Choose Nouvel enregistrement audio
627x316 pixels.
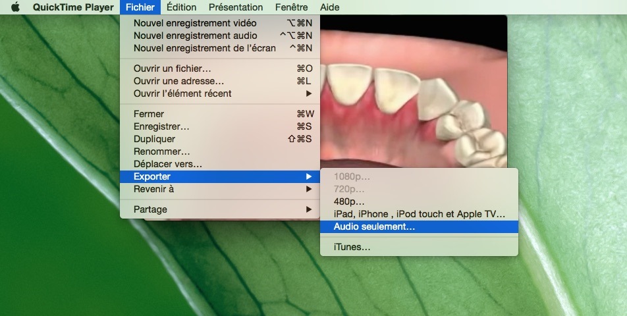pos(220,36)
